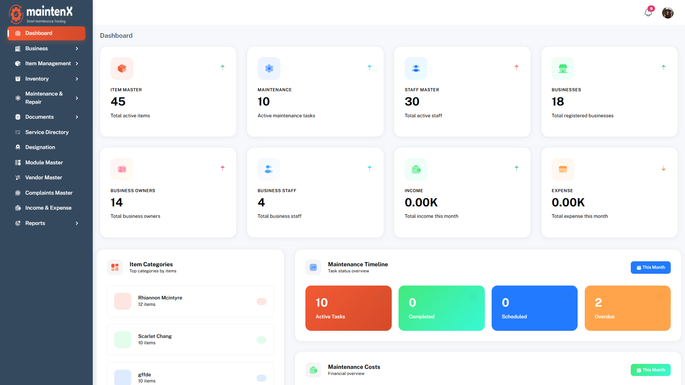Click the Income wallet icon
Image resolution: width=685 pixels, height=385 pixels.
416,169
